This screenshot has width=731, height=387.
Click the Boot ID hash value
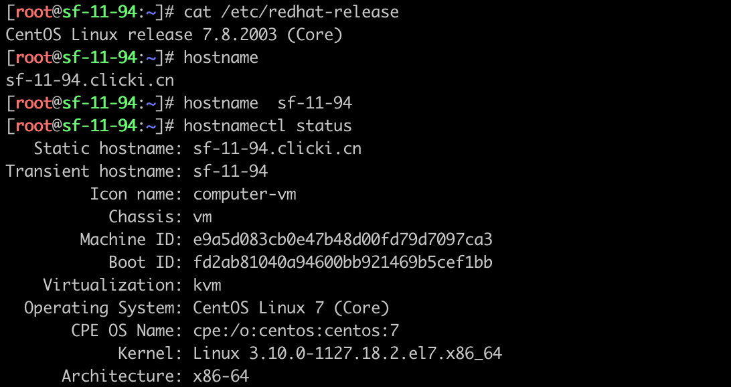[x=343, y=262]
